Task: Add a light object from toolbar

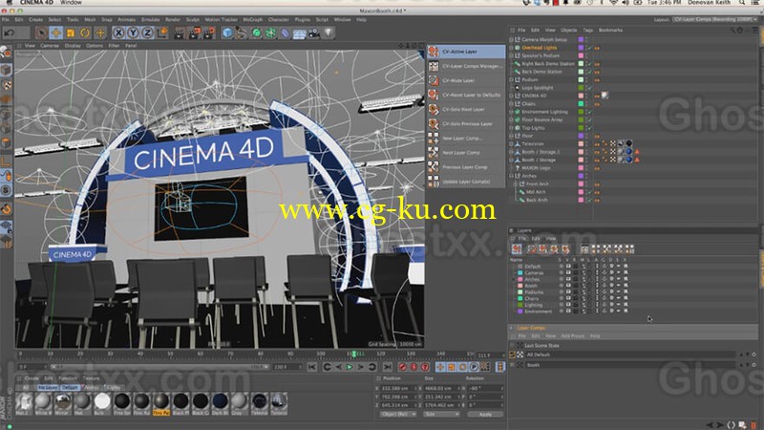Action: point(329,32)
